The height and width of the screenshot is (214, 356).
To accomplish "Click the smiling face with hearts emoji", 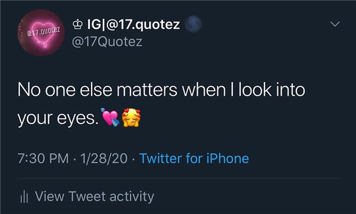I will [131, 117].
